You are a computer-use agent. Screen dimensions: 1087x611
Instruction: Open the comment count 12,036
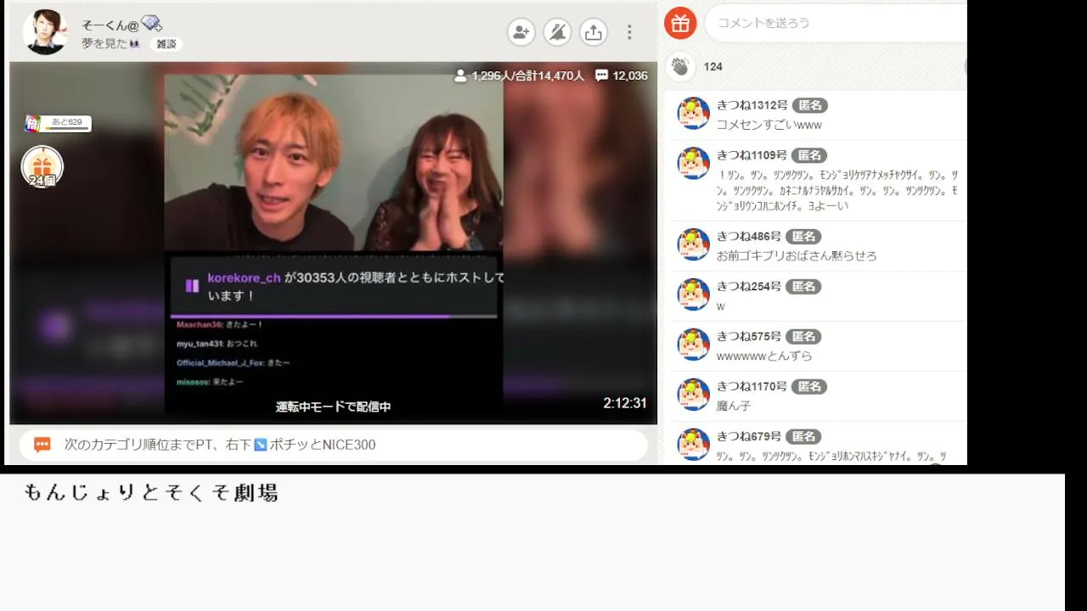(x=622, y=76)
